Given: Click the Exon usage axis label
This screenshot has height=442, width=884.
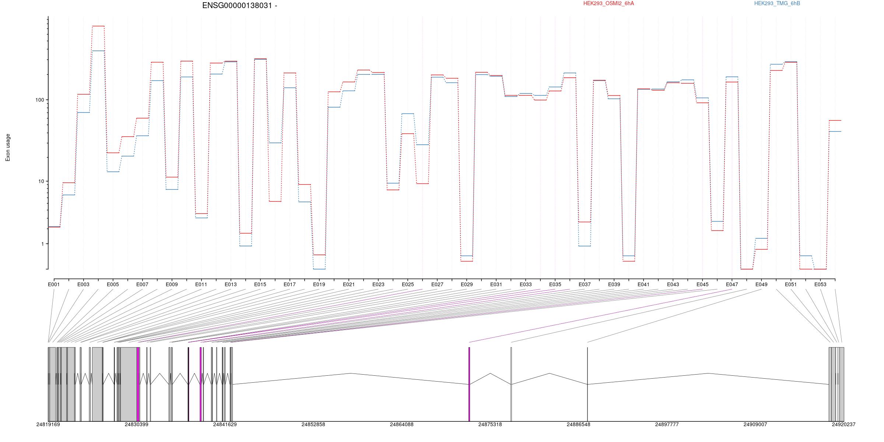Looking at the screenshot, I should 8,147.
